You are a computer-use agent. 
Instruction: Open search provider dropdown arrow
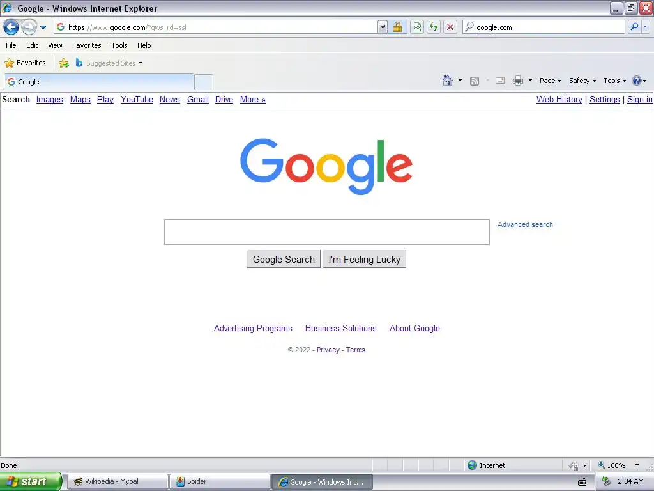tap(645, 27)
